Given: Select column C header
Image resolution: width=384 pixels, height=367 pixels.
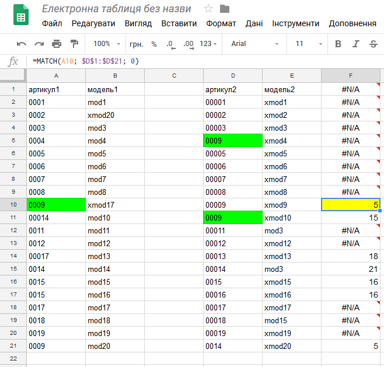Looking at the screenshot, I should (x=174, y=76).
